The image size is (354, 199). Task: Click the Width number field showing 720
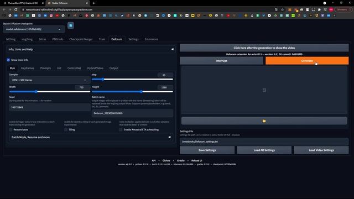tap(82, 87)
